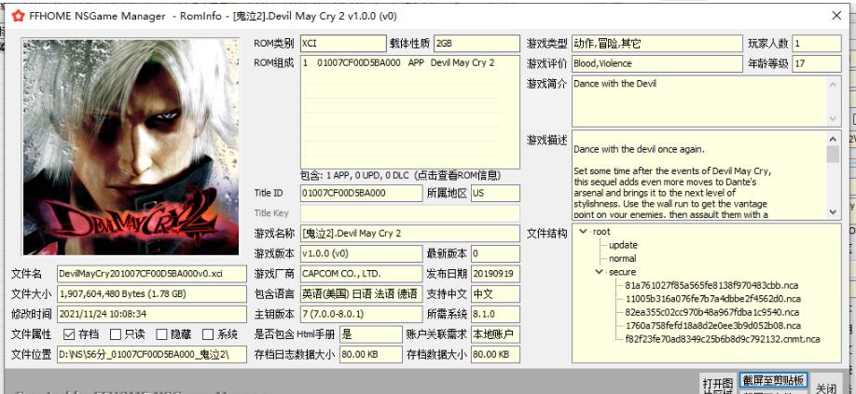
Task: Click the 游戏版本 field v1.0.0 (v0)
Action: 361,253
